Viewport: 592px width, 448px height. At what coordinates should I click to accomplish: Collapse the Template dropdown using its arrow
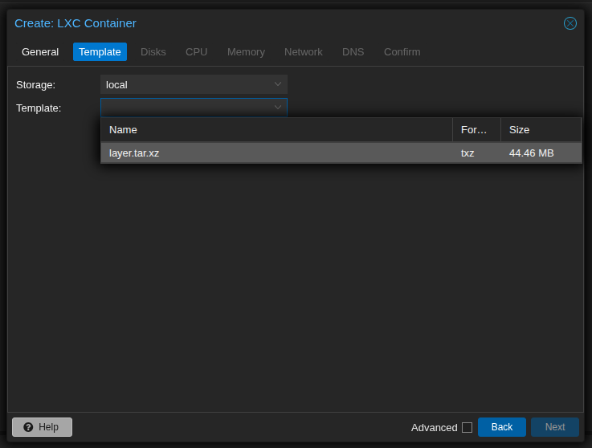click(x=278, y=108)
